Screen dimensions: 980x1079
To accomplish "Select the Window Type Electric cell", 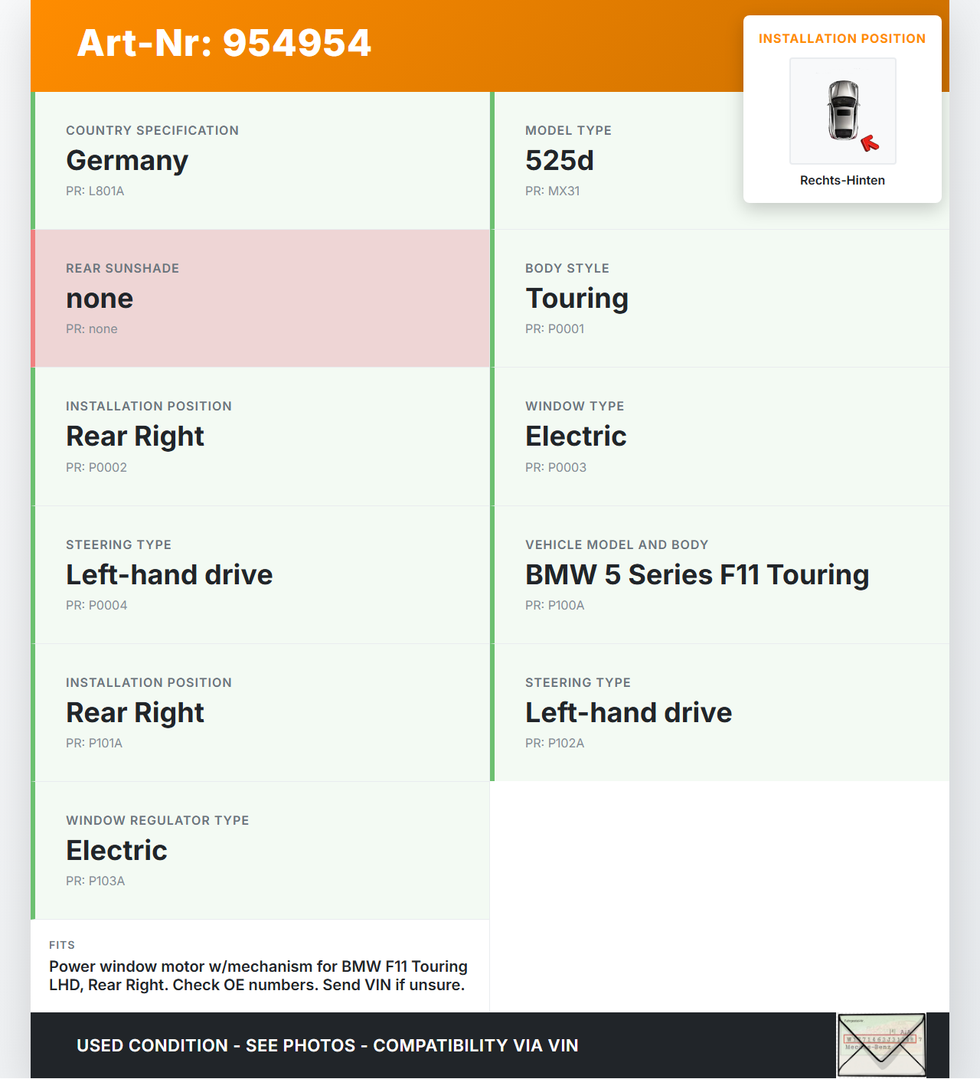I will click(x=720, y=437).
